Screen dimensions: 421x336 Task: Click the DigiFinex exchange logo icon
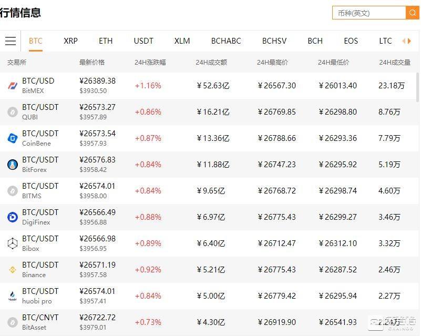pos(13,217)
